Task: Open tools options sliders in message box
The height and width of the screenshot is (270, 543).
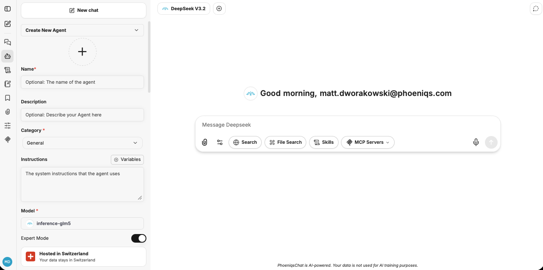Action: (220, 142)
